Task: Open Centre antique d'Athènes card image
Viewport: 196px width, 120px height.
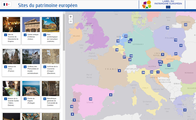Action: (x=31, y=24)
